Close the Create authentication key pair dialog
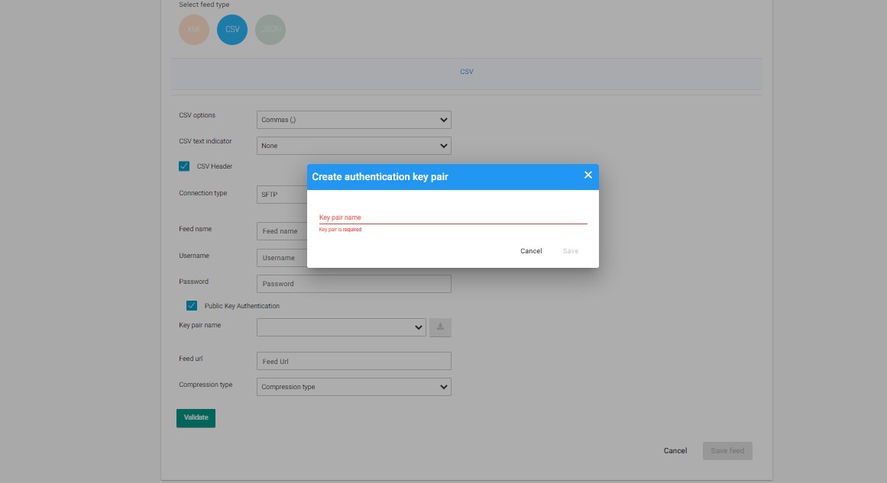Viewport: 887px width, 483px height. click(588, 175)
